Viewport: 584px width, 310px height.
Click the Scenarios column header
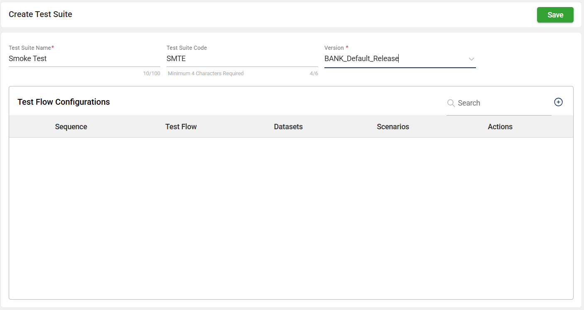[393, 127]
